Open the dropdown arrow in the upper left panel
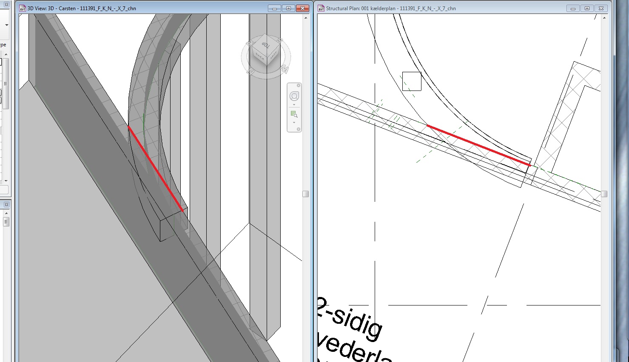 pyautogui.click(x=6, y=25)
